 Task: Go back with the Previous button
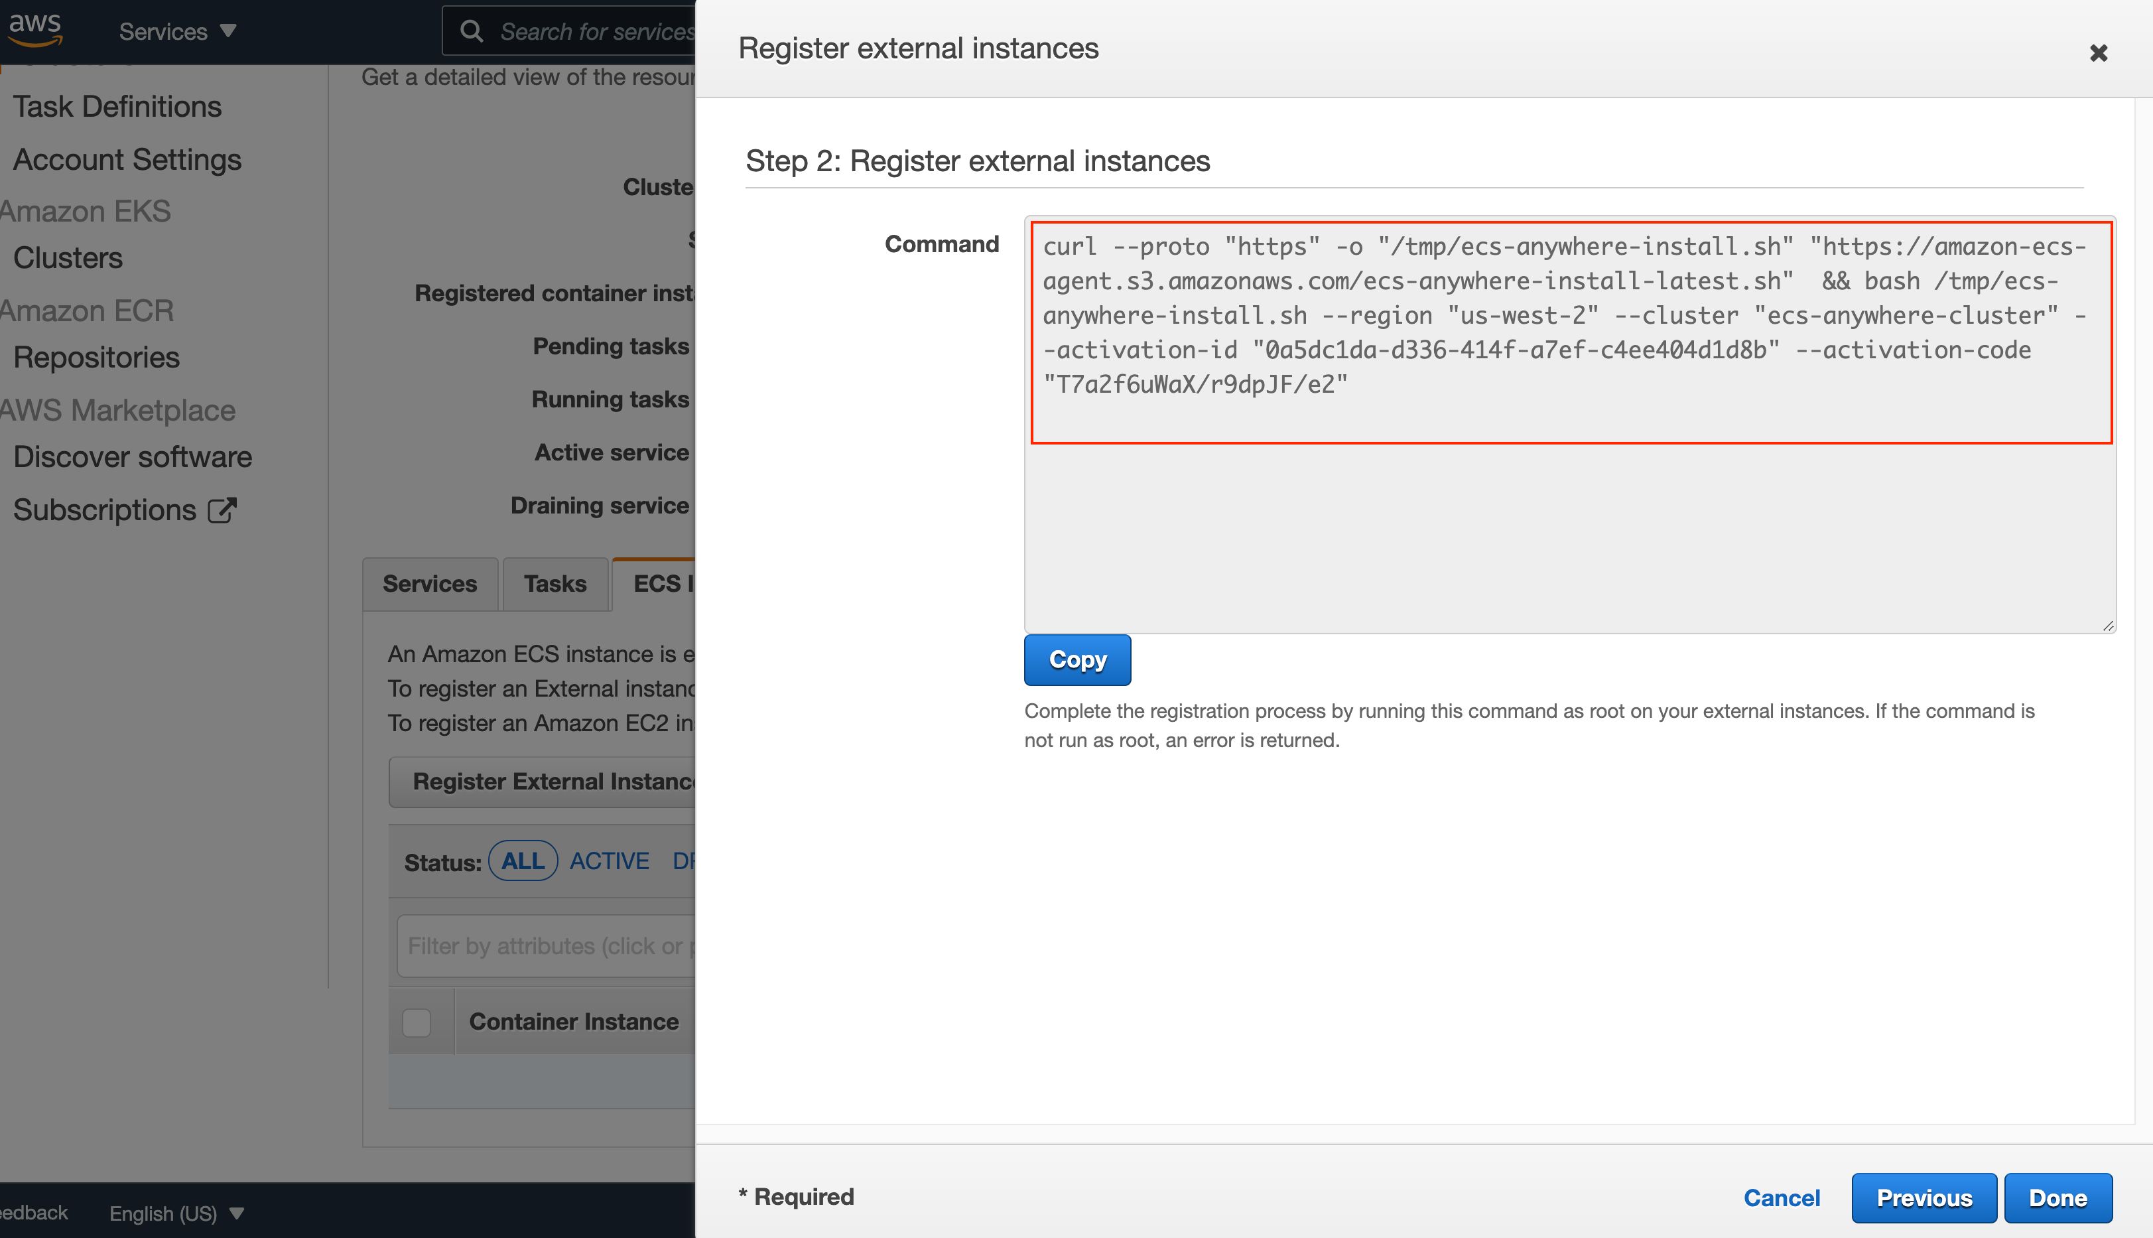(1924, 1197)
